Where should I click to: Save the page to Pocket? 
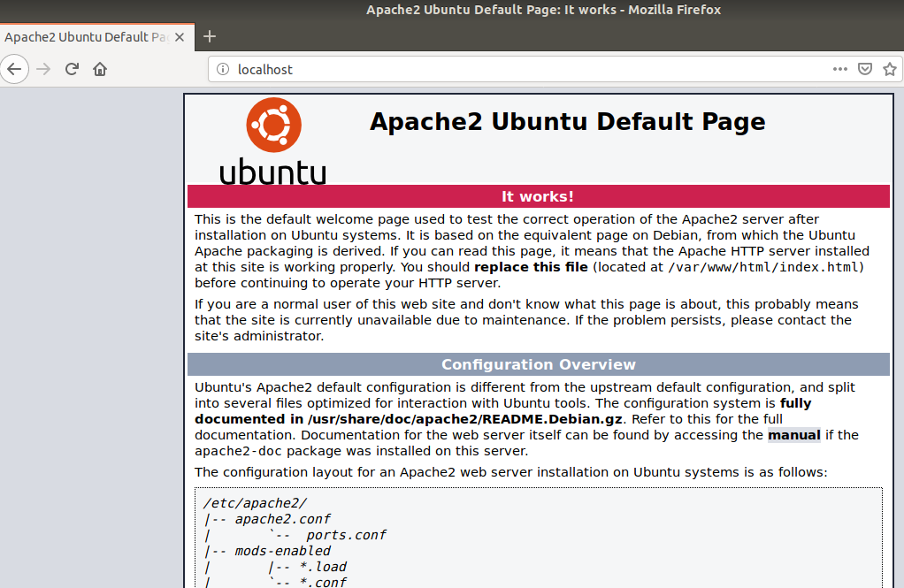(865, 69)
